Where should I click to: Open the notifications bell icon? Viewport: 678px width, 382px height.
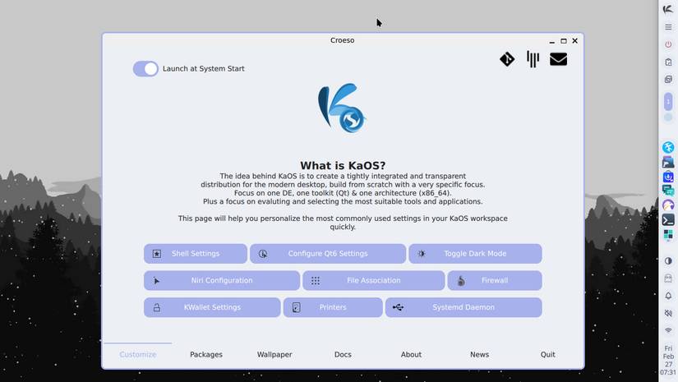pyautogui.click(x=668, y=296)
